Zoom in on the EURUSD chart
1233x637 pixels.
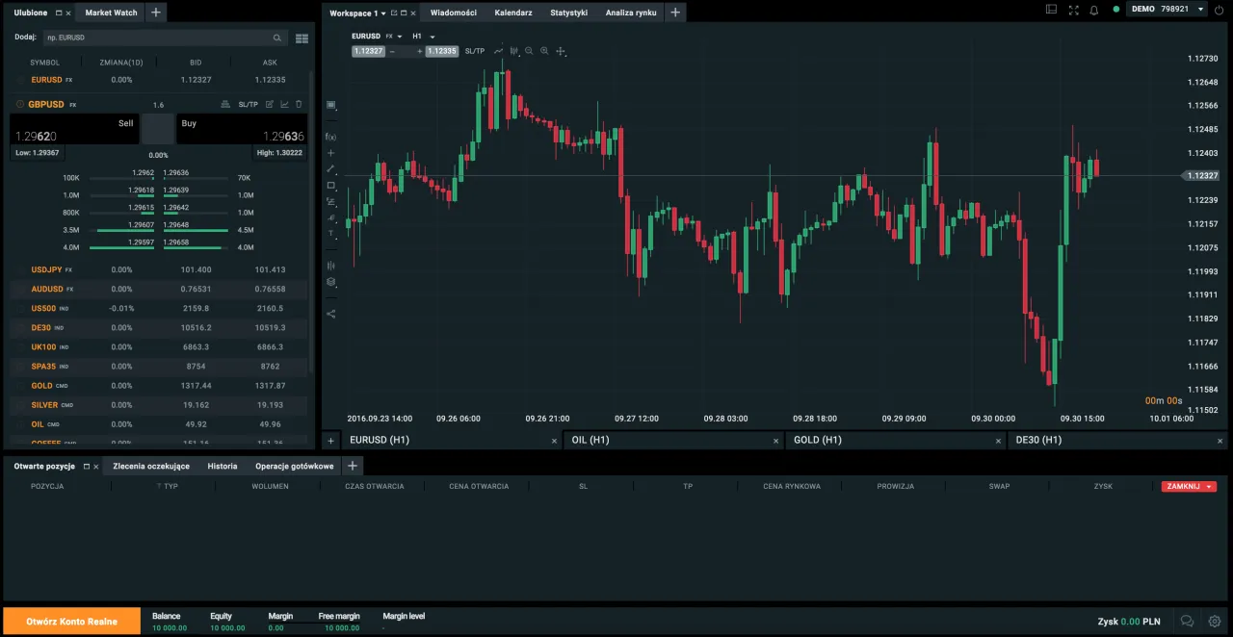coord(544,50)
